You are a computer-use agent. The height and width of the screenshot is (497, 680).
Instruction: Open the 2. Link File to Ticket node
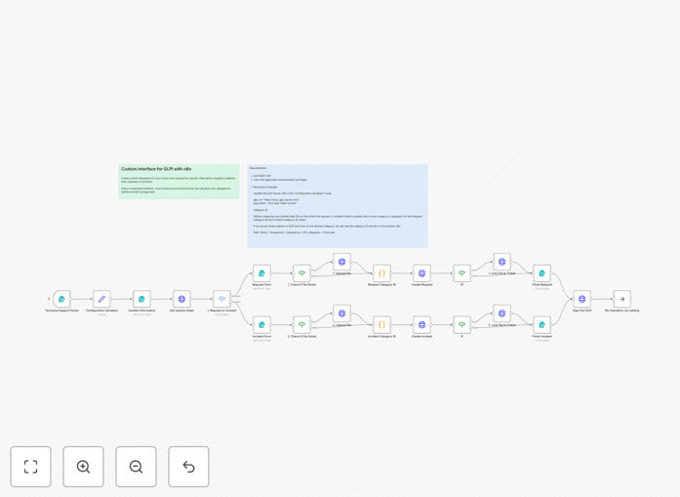[501, 313]
